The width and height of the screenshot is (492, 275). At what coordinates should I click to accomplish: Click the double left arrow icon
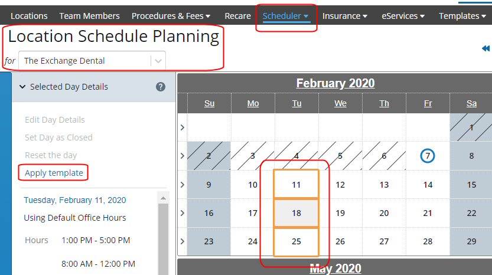[x=486, y=48]
